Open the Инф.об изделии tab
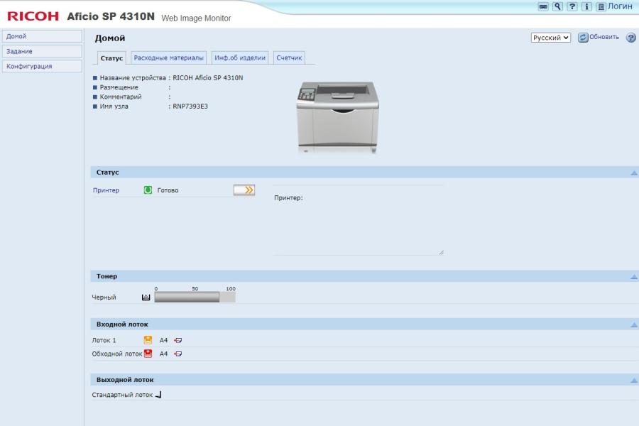639x426 pixels. click(x=240, y=58)
